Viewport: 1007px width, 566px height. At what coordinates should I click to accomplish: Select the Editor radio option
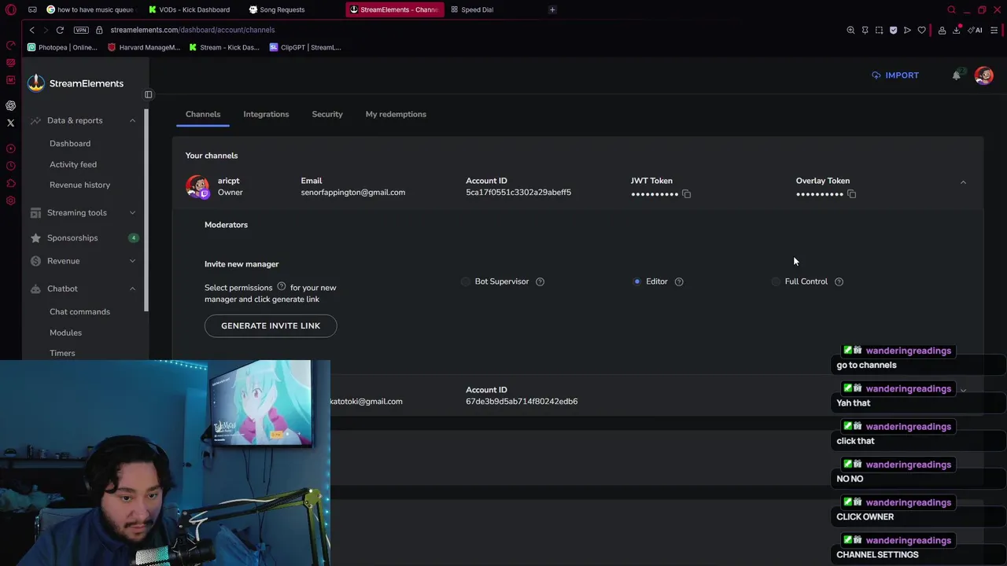(637, 281)
